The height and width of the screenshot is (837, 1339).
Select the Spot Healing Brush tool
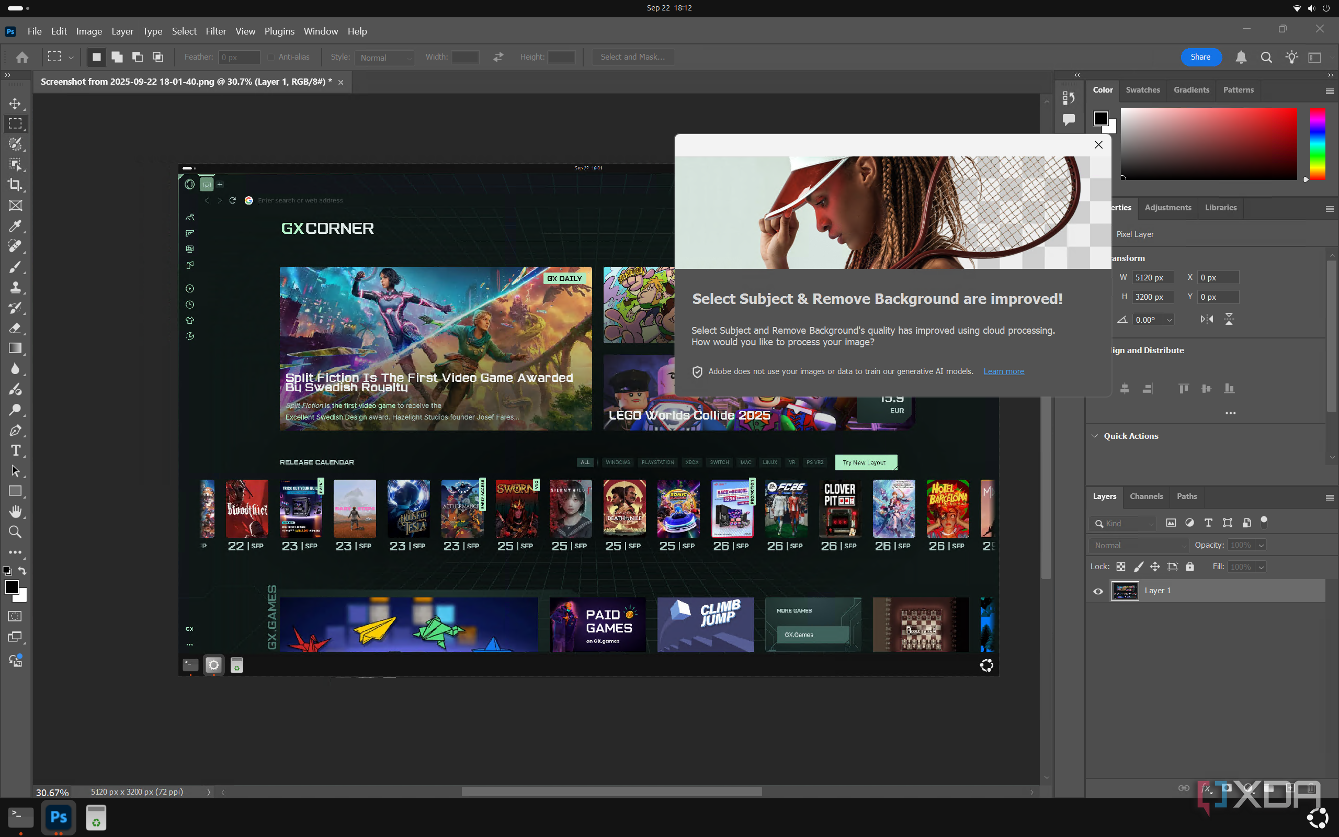click(x=15, y=246)
